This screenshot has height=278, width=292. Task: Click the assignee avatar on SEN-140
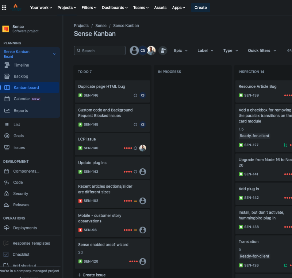point(143,148)
